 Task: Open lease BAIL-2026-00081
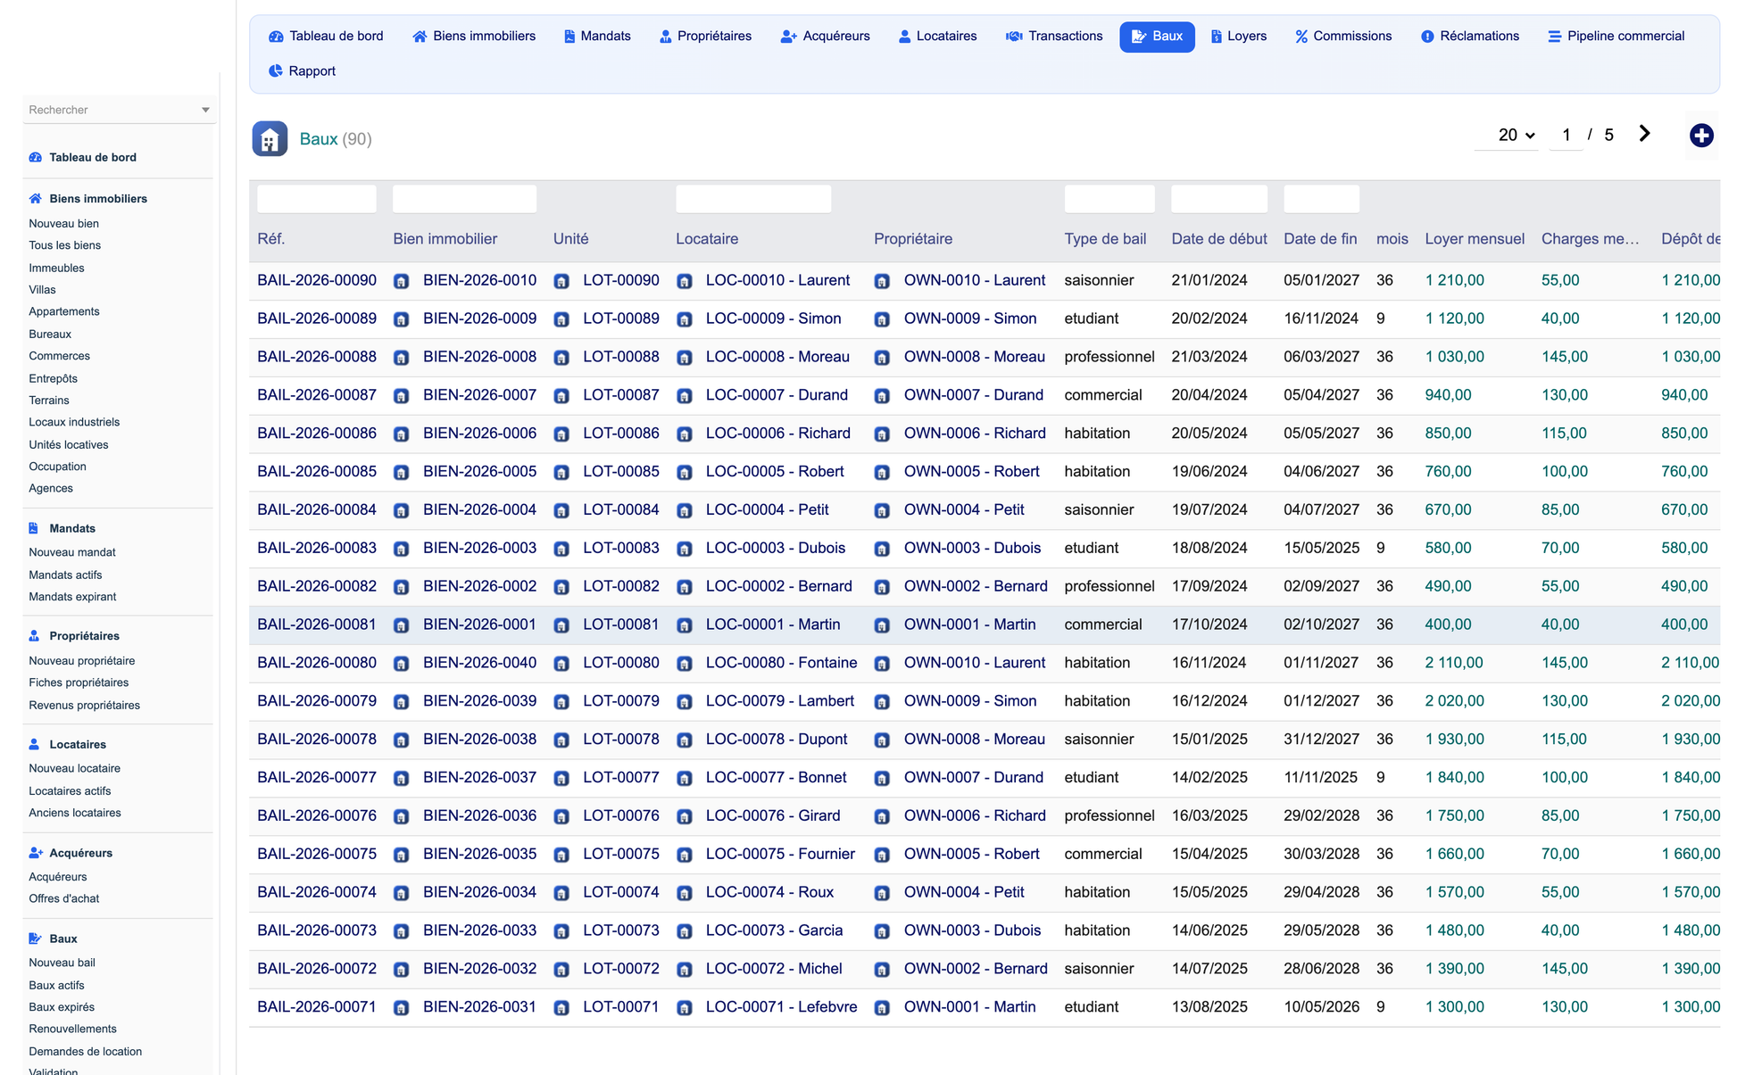317,624
